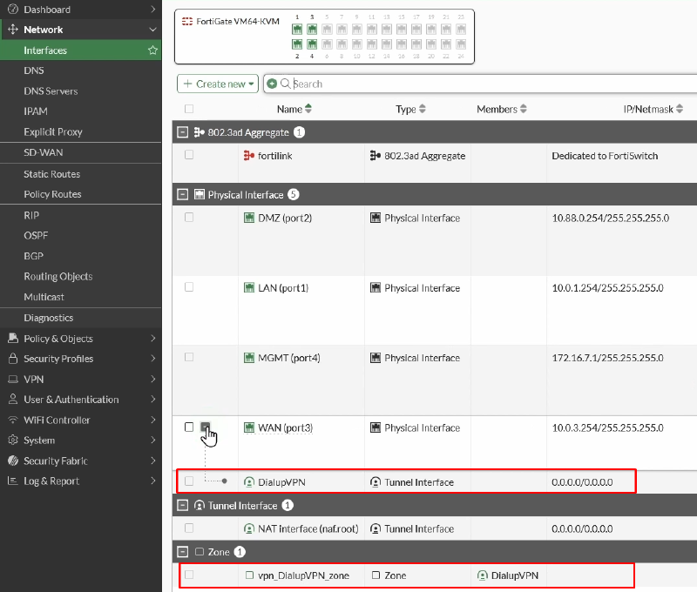Screen dimensions: 697x592
Task: Click the IP/Netmask column sort arrows
Action: click(x=680, y=109)
